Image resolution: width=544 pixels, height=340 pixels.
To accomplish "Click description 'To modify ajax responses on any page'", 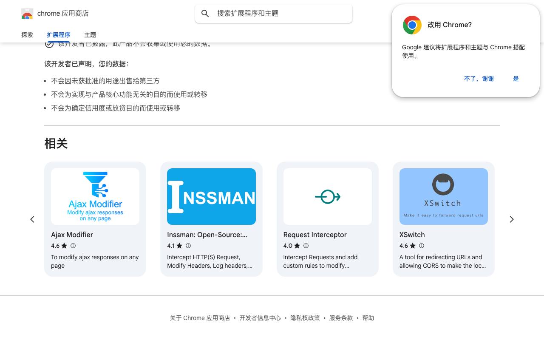I will (x=95, y=261).
